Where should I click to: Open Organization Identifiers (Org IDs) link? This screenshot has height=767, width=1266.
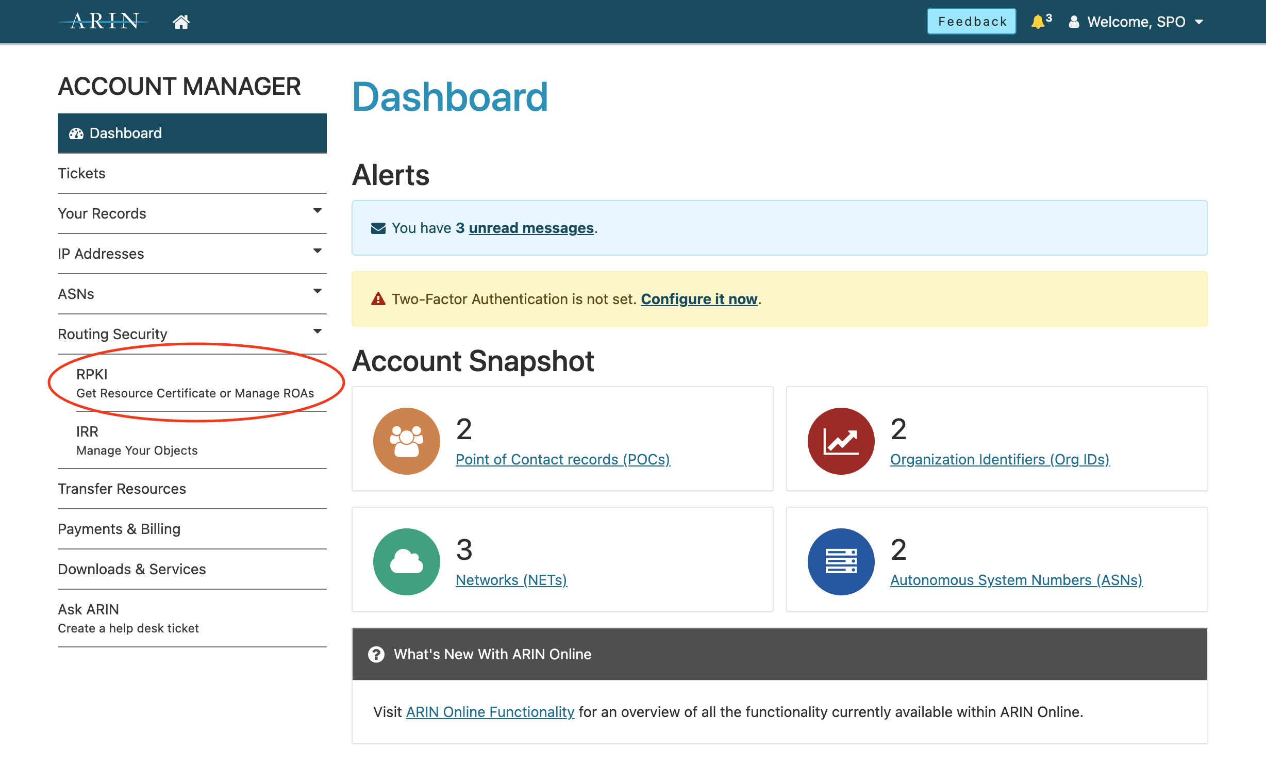(x=1000, y=459)
